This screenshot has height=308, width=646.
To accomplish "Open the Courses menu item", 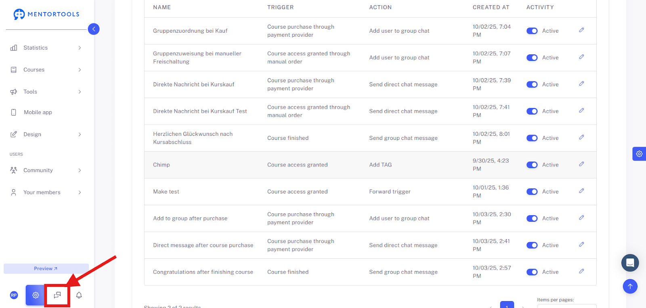I will point(46,70).
